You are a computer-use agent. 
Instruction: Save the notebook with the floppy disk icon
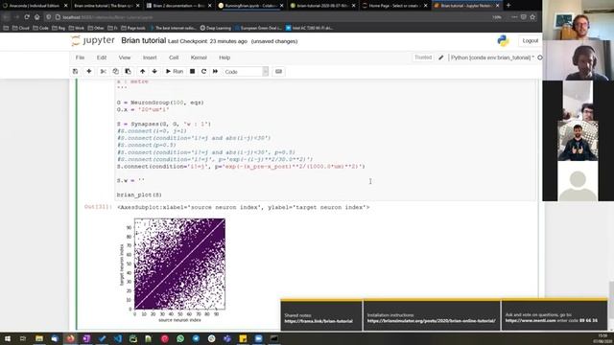point(75,72)
